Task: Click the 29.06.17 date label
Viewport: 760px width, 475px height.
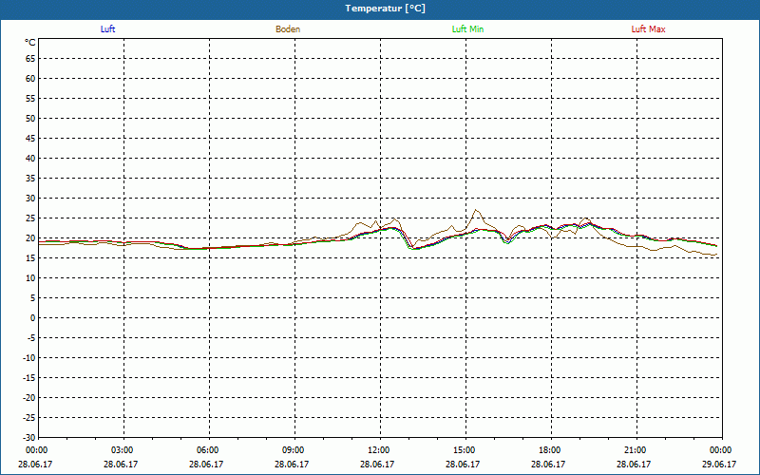Action: pyautogui.click(x=719, y=465)
